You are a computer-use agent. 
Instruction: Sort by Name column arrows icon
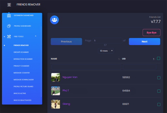coord(119,59)
